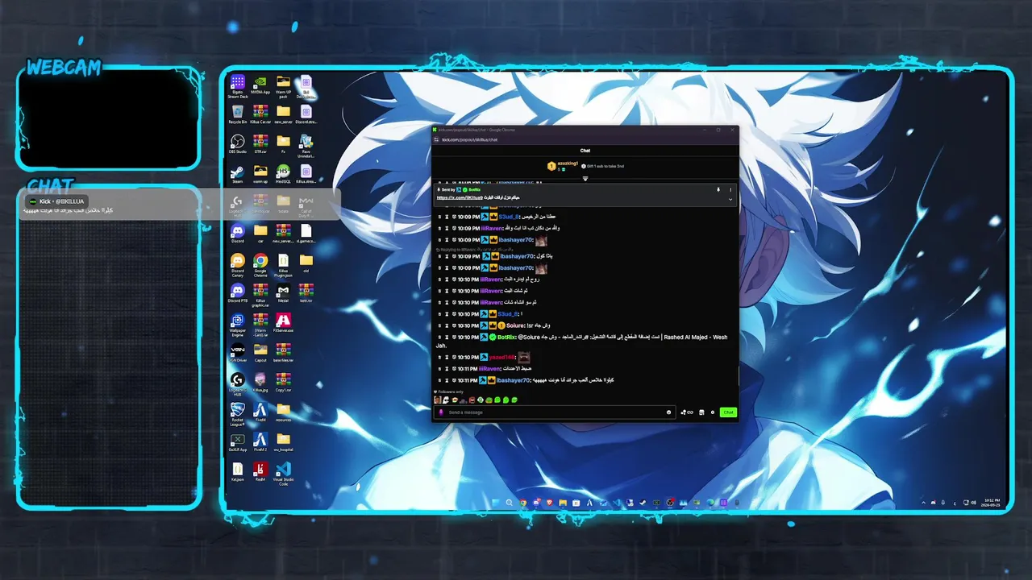Launch Rocket League from the desktop
Screen dimensions: 1032x580
click(238, 414)
